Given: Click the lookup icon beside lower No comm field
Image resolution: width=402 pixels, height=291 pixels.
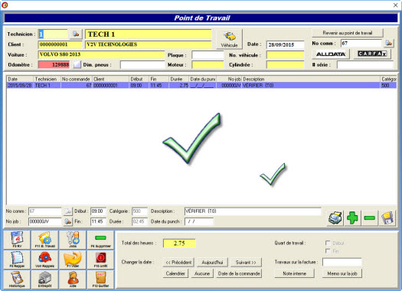Looking at the screenshot, I should tap(67, 211).
